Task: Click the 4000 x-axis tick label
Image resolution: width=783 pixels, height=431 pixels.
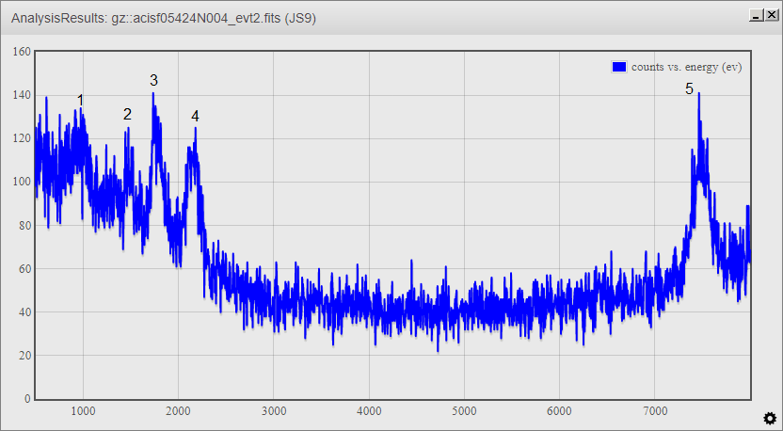Action: pos(369,411)
